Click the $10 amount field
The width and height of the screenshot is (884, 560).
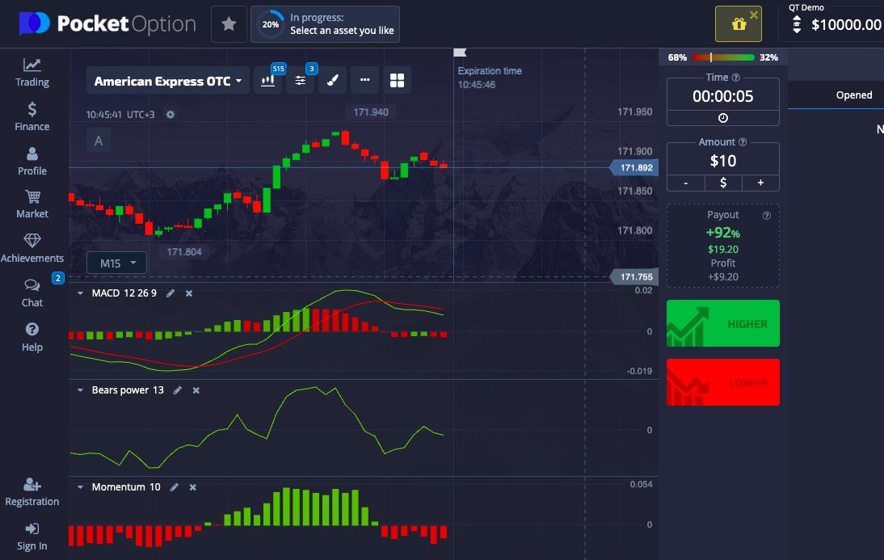point(722,161)
